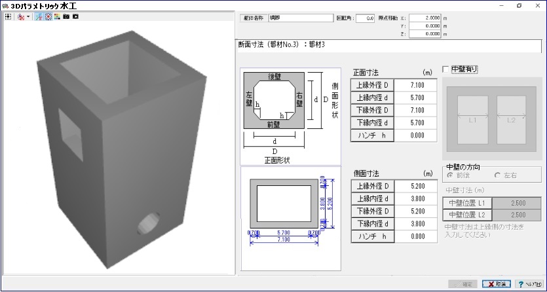Minimize the 3Dパラメトリック水工 window

(502, 6)
